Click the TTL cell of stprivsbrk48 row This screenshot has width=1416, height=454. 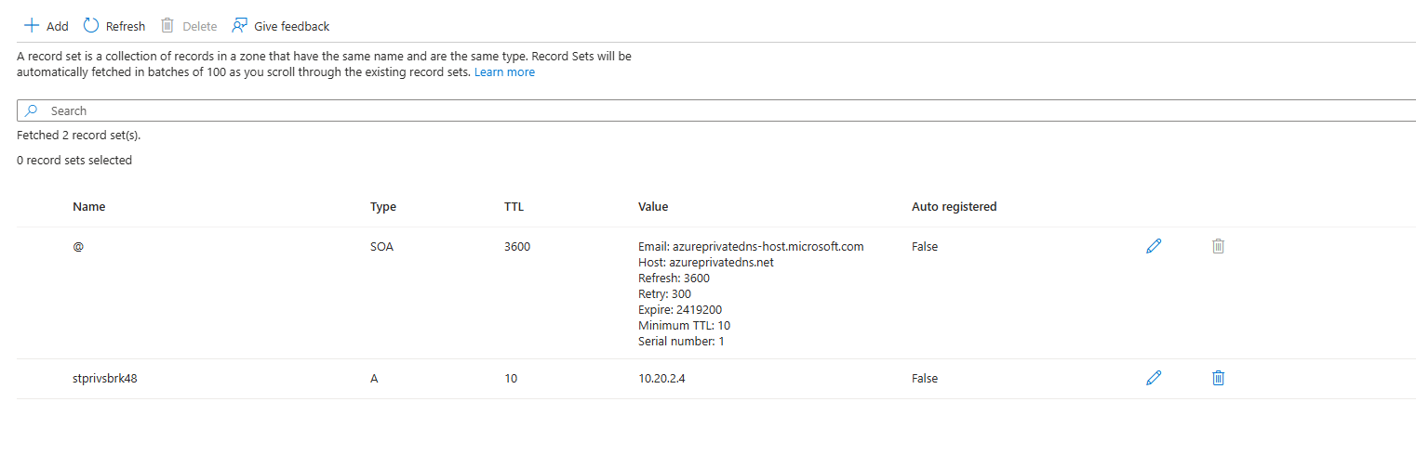click(x=511, y=379)
